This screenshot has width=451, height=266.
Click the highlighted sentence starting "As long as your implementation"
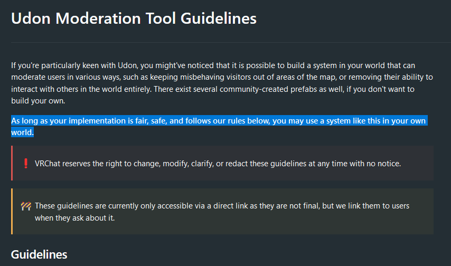(x=219, y=126)
